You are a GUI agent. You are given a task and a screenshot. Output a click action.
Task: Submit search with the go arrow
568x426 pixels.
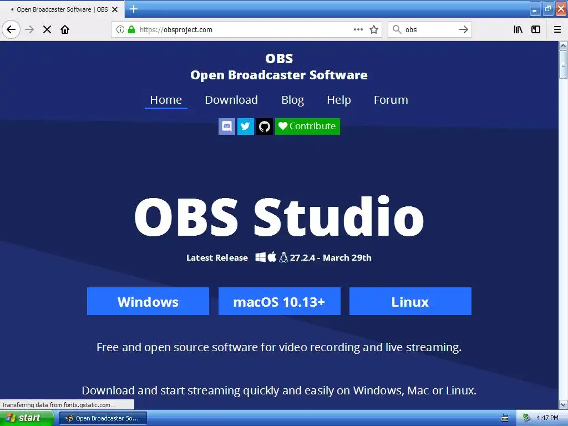pos(464,29)
